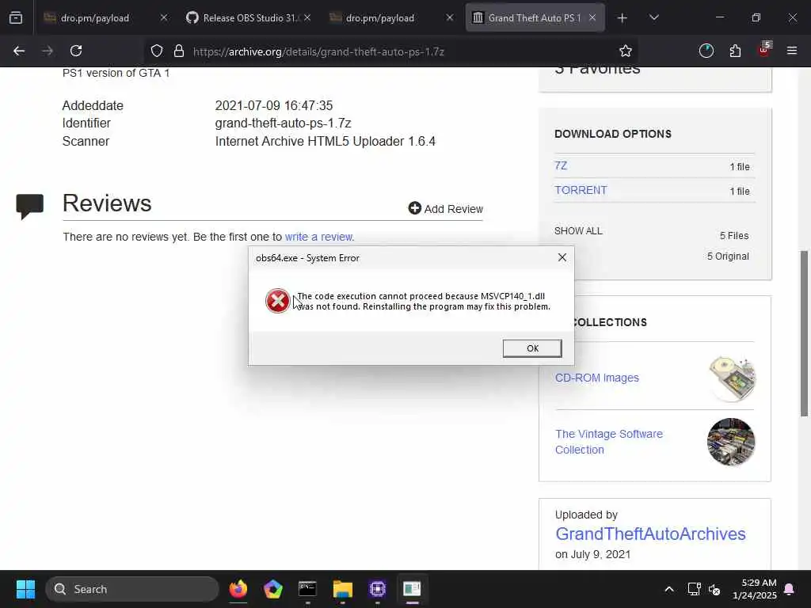Click the DOWNLOAD OPTIONS heading
Image resolution: width=811 pixels, height=608 pixels.
click(x=613, y=134)
